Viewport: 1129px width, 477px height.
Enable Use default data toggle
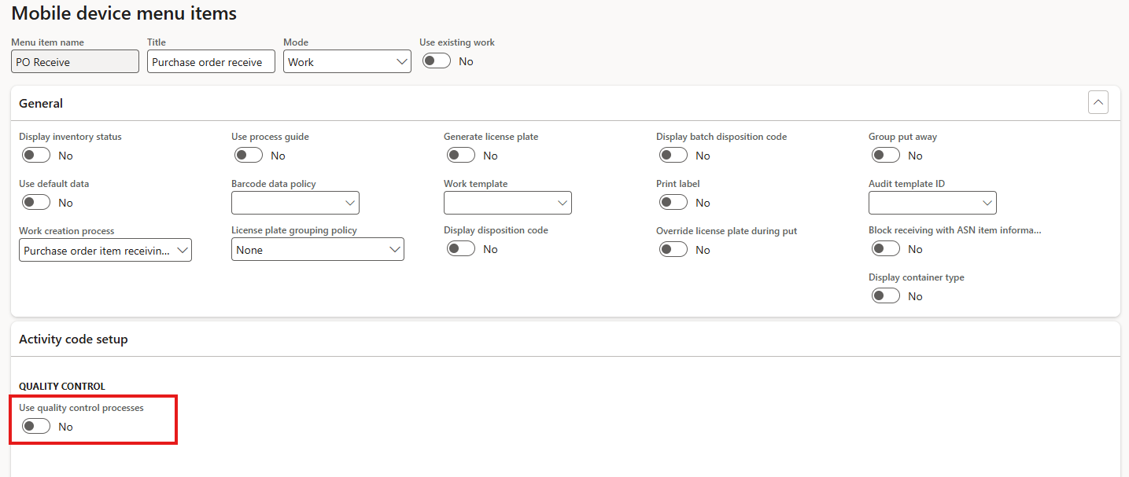36,203
